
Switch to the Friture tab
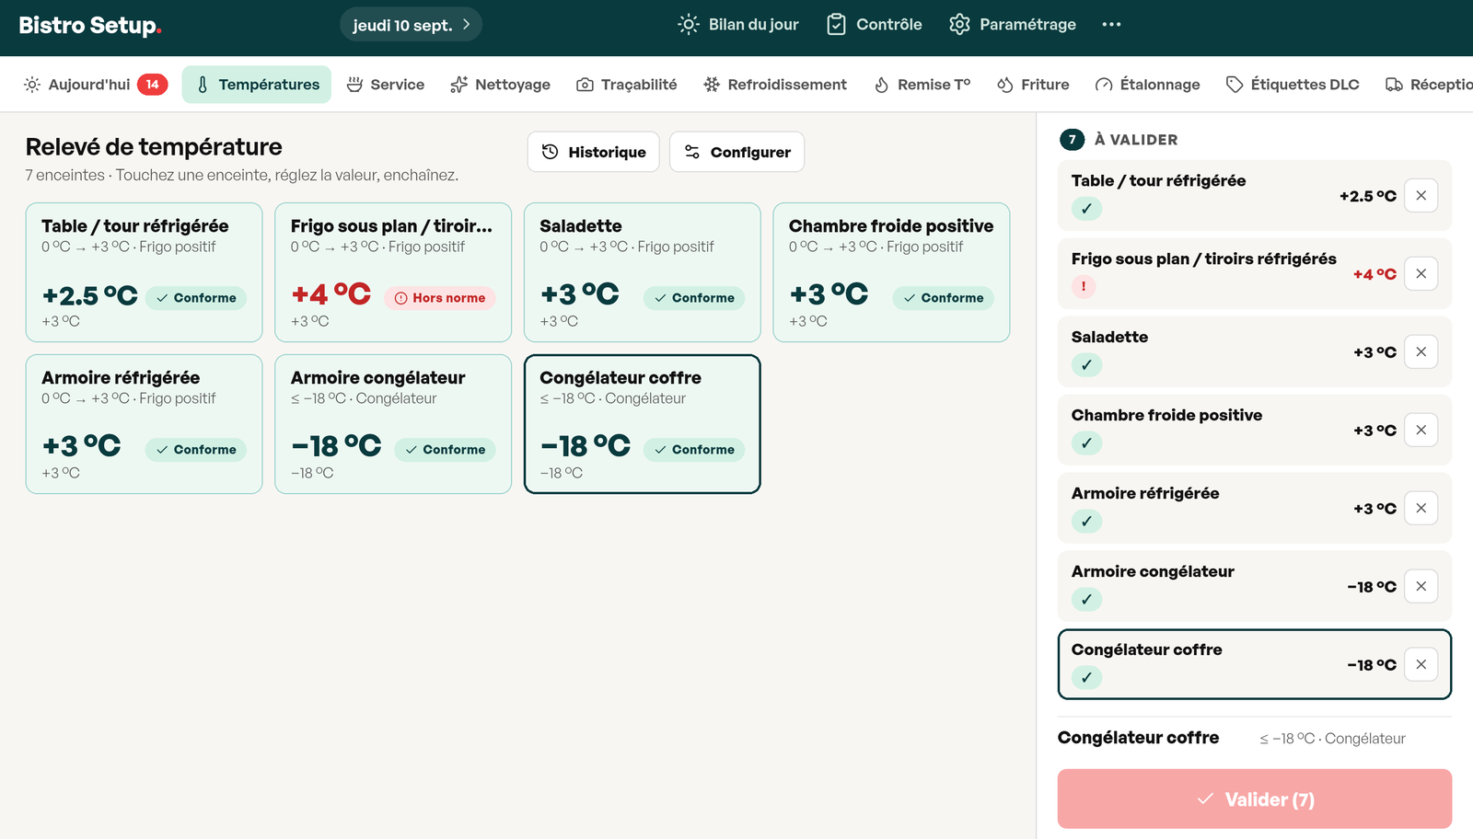[x=1033, y=85]
